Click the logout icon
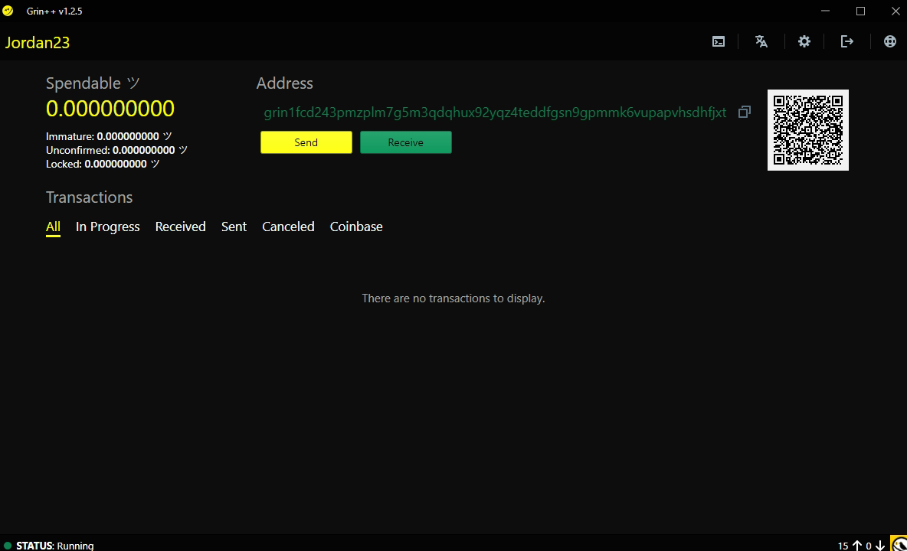The width and height of the screenshot is (907, 551). (846, 41)
